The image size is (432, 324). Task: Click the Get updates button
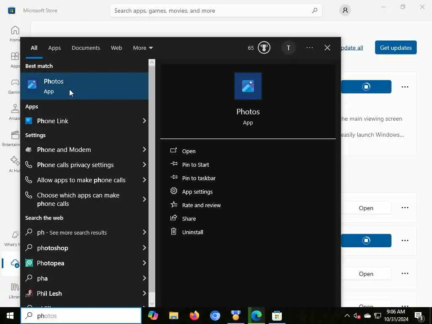point(396,48)
